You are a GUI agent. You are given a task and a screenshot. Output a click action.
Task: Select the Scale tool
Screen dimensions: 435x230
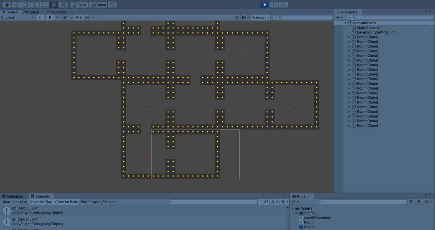tap(35, 5)
